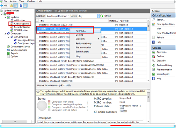Select Decline in the Actions pane
Viewport: 176px width, 128px height.
click(160, 56)
